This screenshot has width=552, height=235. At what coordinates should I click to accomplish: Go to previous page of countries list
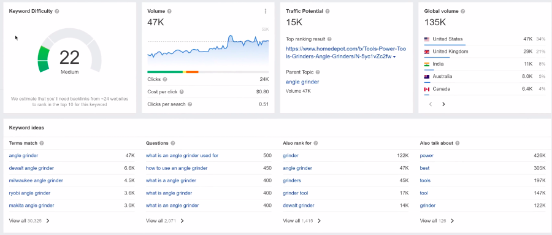(x=430, y=104)
